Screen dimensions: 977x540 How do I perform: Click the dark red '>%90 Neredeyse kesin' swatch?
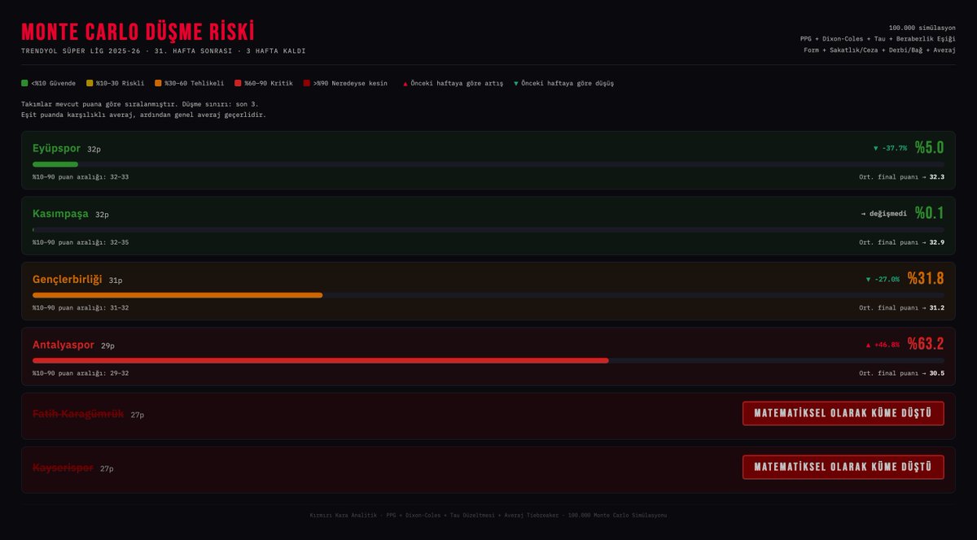tap(307, 83)
